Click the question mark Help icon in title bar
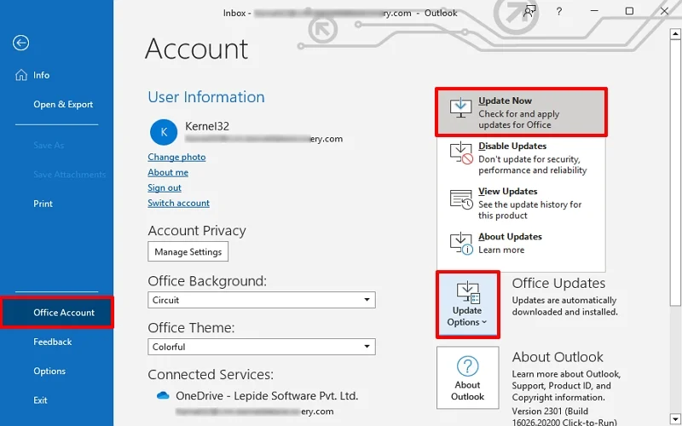The width and height of the screenshot is (682, 426). pyautogui.click(x=559, y=12)
